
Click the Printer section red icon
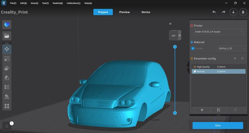click(x=192, y=26)
